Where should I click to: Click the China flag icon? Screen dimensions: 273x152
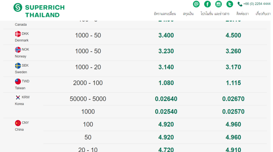click(x=18, y=123)
